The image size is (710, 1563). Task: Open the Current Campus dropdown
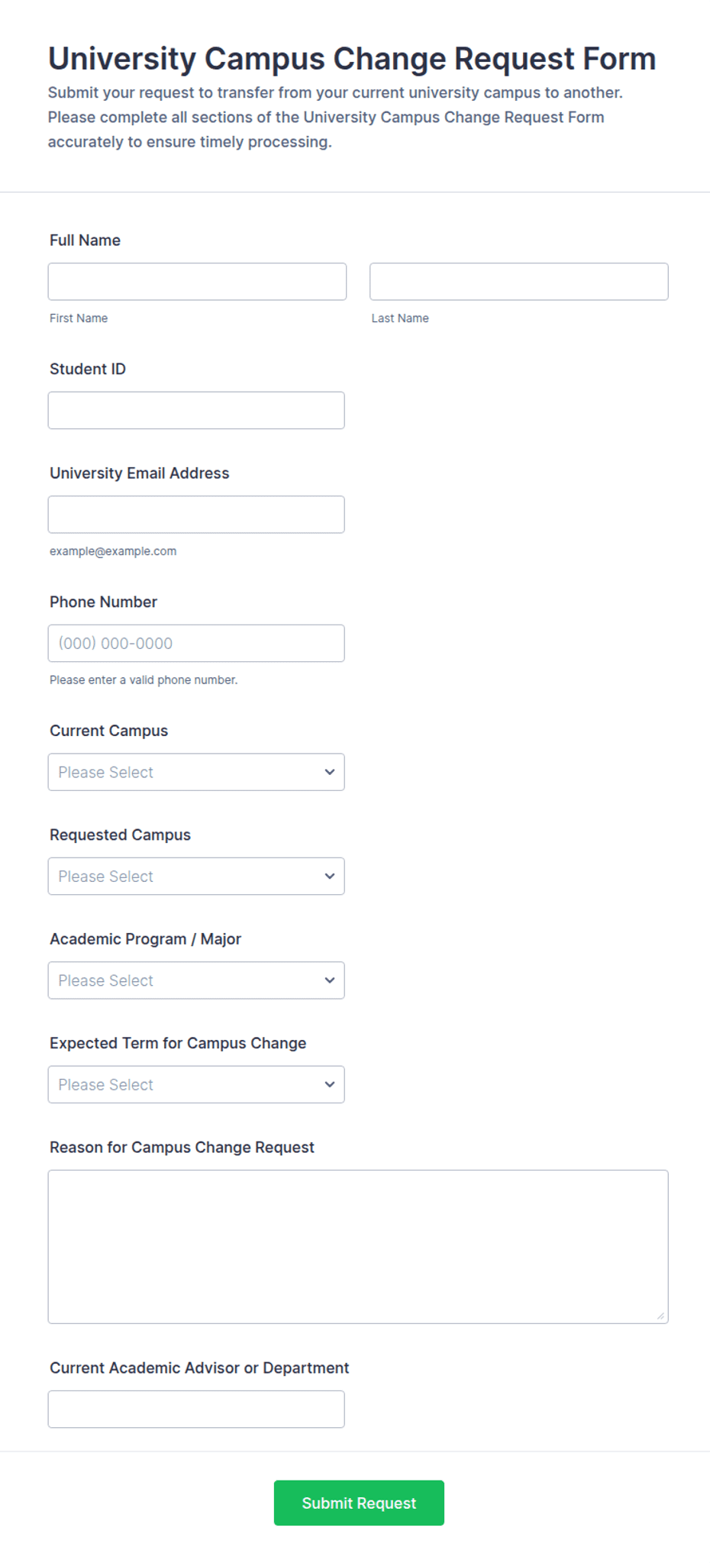196,772
